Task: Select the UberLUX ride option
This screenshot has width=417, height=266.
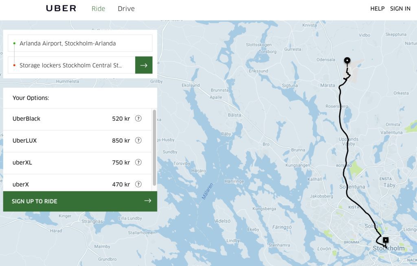Action: tap(61, 141)
